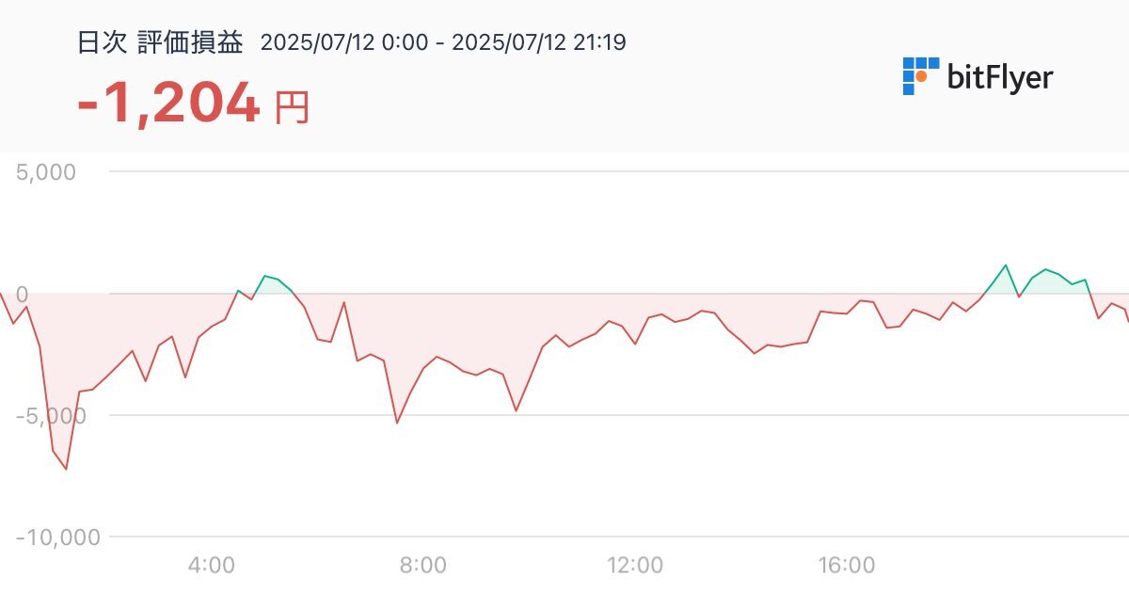Click the 日次 評価損益 title
The height and width of the screenshot is (593, 1129).
[x=160, y=42]
